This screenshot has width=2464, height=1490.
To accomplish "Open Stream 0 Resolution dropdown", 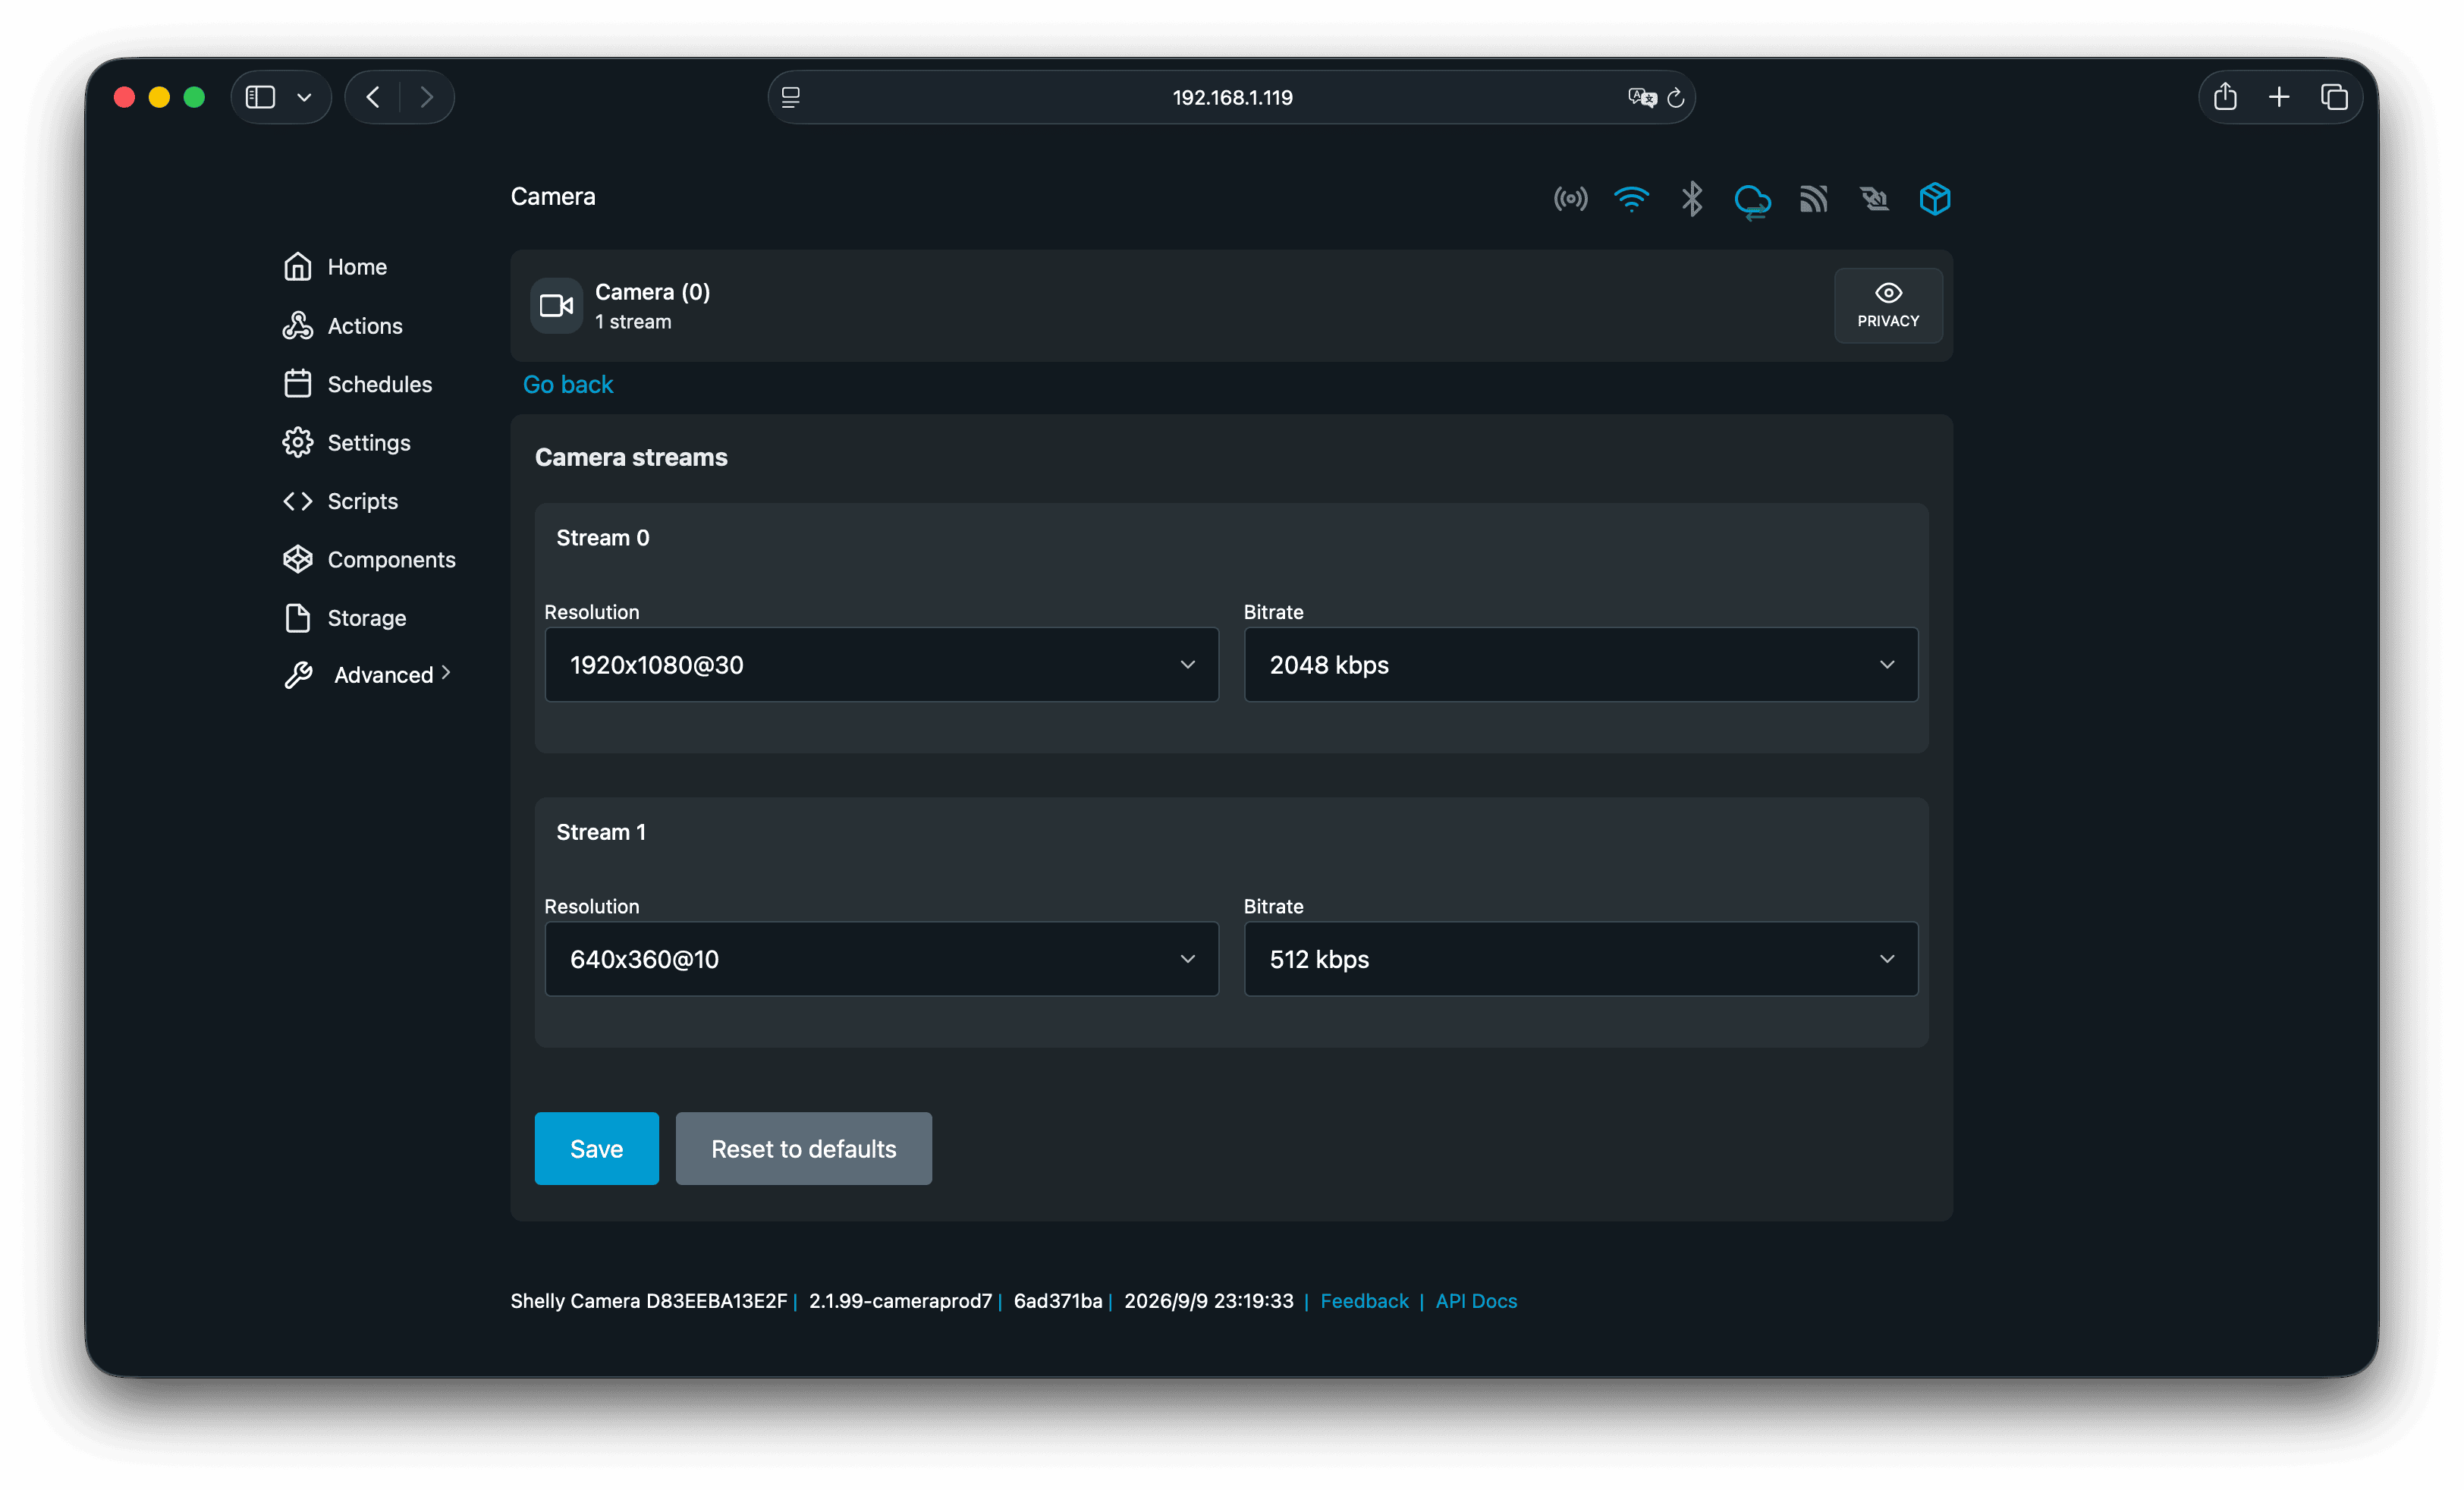I will (881, 665).
